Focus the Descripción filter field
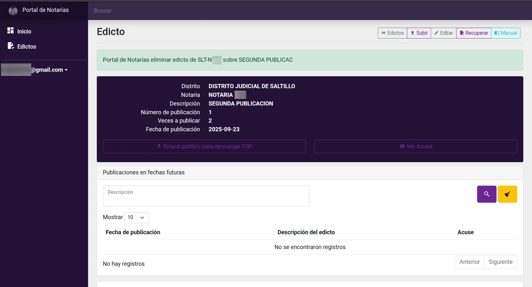532x287 pixels. click(x=206, y=196)
